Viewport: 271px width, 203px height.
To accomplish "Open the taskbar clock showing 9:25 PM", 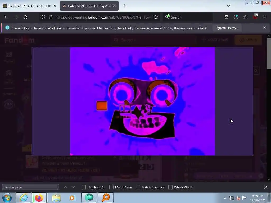I will tap(258, 198).
